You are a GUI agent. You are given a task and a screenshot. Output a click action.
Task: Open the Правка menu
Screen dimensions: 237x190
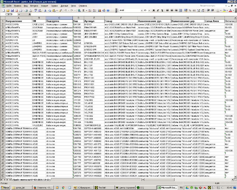coord(17,6)
